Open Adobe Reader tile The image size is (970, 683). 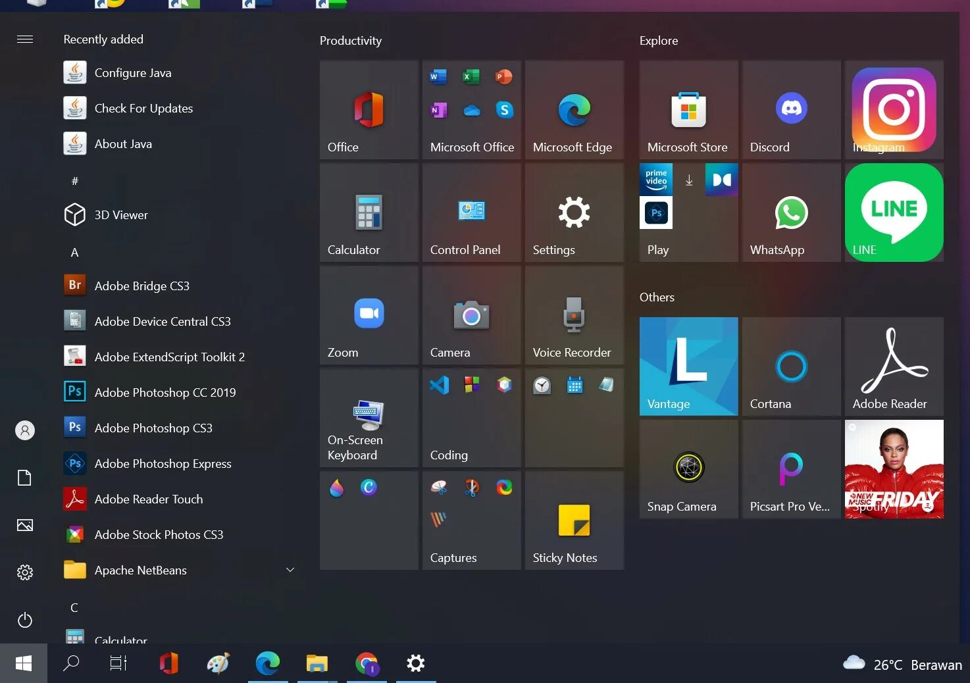pyautogui.click(x=894, y=367)
